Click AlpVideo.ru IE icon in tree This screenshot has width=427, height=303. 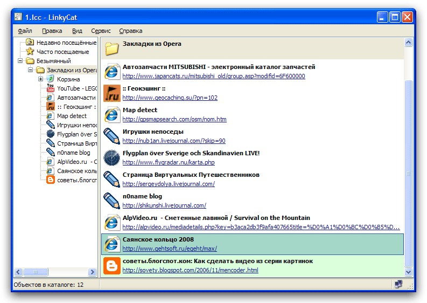click(51, 161)
